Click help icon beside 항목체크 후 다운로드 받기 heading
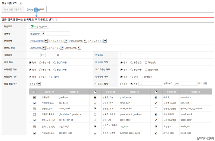Image resolution: width=215 pixels, height=141 pixels. click(x=56, y=20)
